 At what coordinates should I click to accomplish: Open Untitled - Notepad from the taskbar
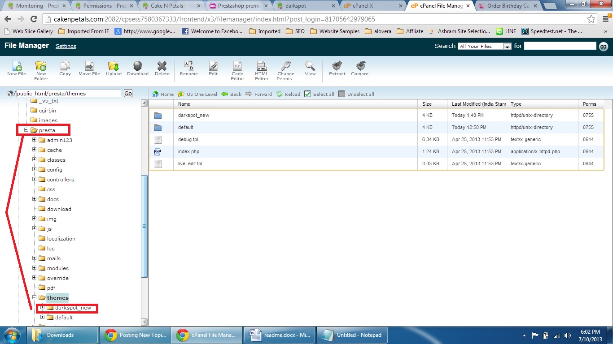pos(352,335)
